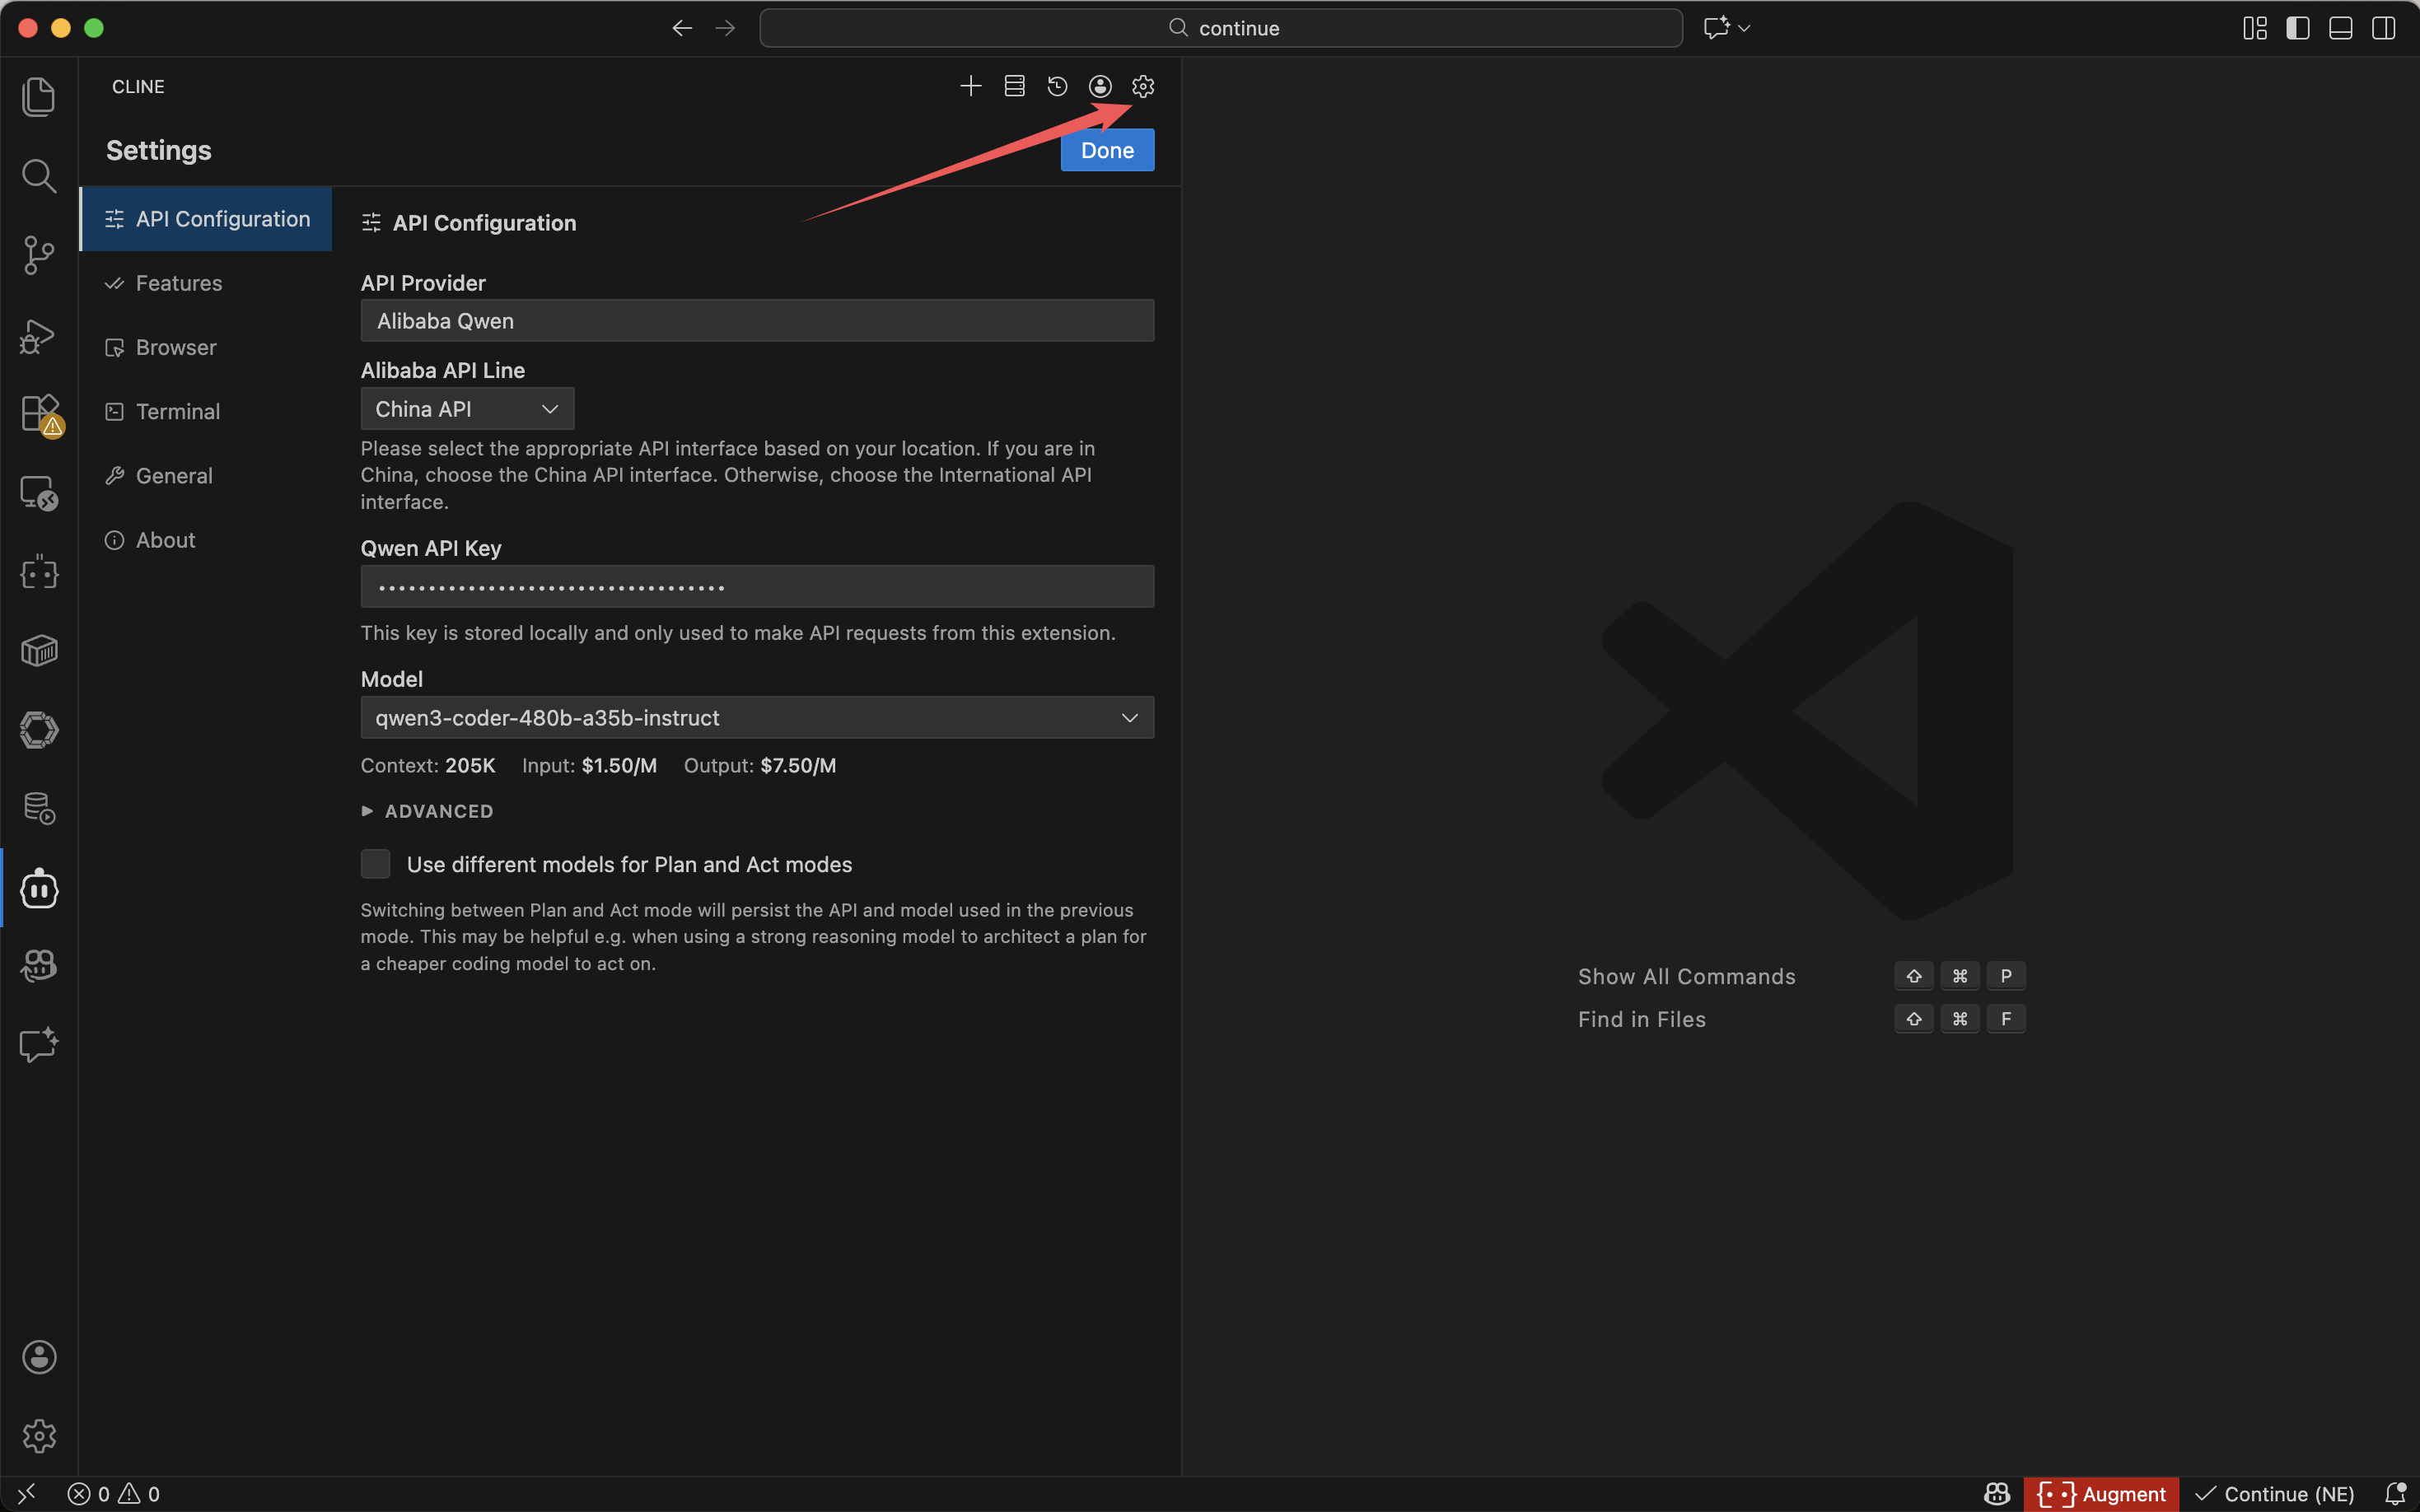Click the Cline settings gear icon
This screenshot has height=1512, width=2420.
click(x=1143, y=87)
